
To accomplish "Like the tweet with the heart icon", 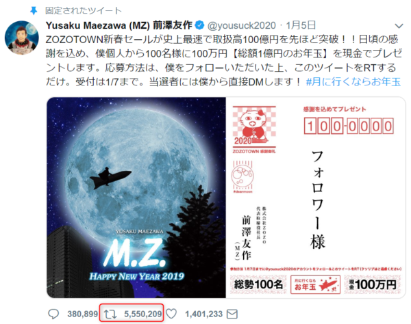I will tap(171, 314).
